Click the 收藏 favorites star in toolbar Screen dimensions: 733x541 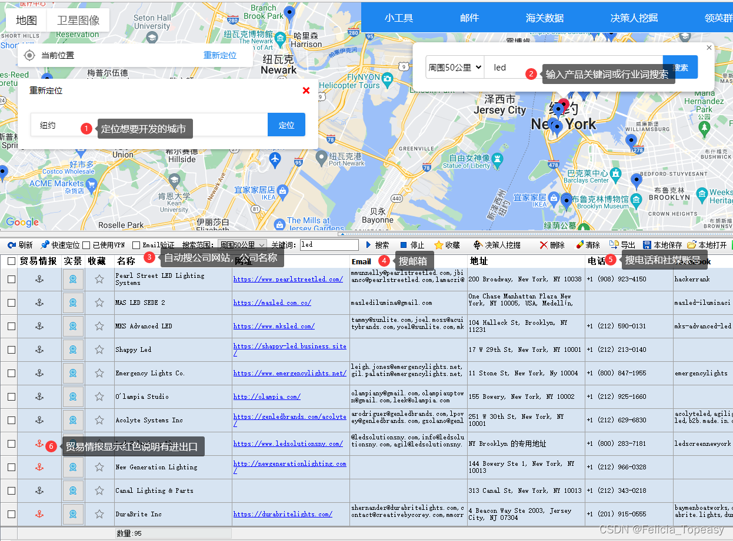tap(447, 245)
